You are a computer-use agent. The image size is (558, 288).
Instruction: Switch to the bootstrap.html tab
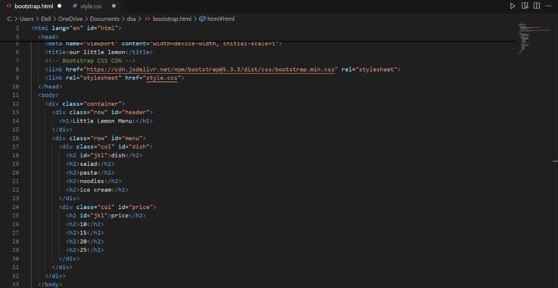[x=33, y=7]
